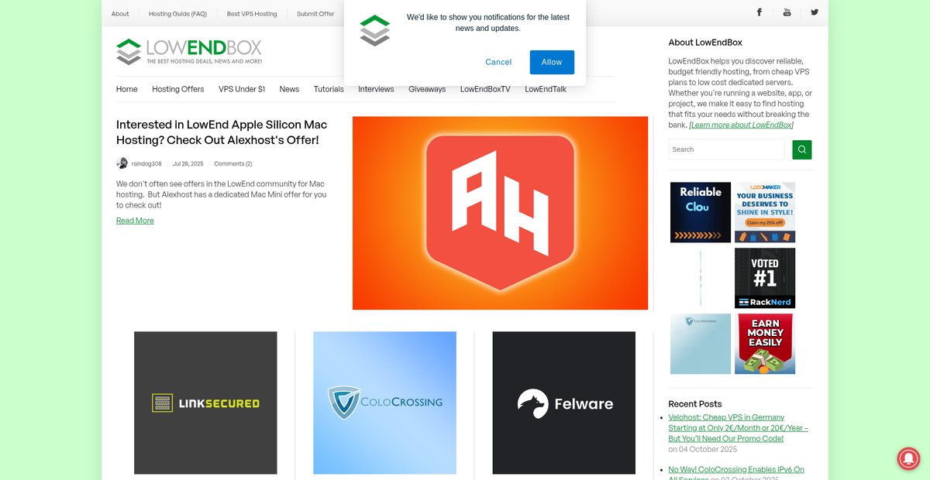This screenshot has width=930, height=480.
Task: Open the News section
Action: click(x=289, y=89)
